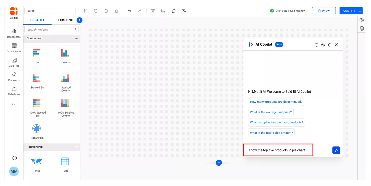Undo the last action
This screenshot has height=186, width=371.
(x=129, y=11)
